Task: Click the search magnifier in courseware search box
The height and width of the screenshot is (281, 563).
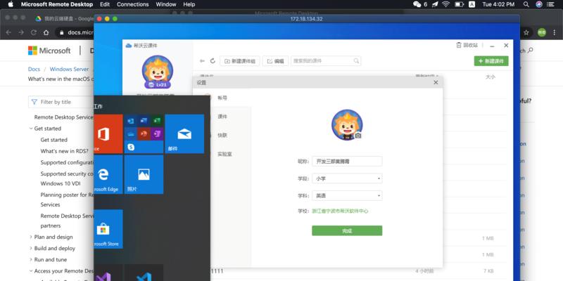Action: click(356, 61)
